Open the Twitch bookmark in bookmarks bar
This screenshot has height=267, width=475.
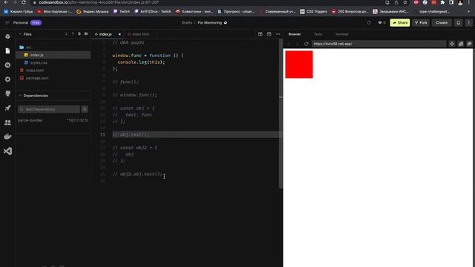click(122, 12)
